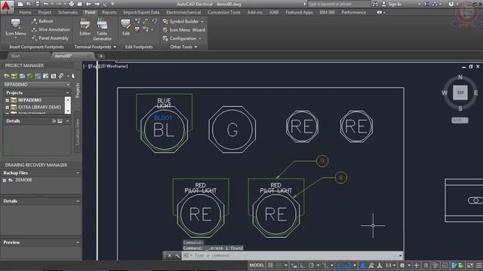Go to previous project drawing arrow
The height and width of the screenshot is (271, 483).
pyautogui.click(x=88, y=4)
